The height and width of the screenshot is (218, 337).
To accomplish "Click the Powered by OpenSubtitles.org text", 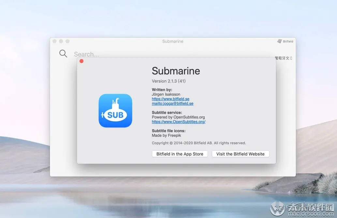I will 178,117.
